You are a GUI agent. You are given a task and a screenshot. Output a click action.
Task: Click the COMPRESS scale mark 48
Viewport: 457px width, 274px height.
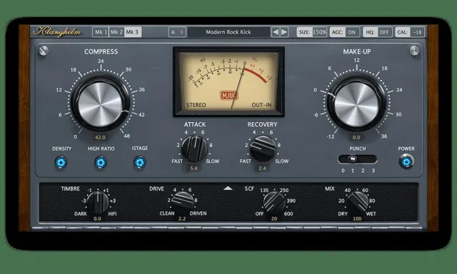127,136
